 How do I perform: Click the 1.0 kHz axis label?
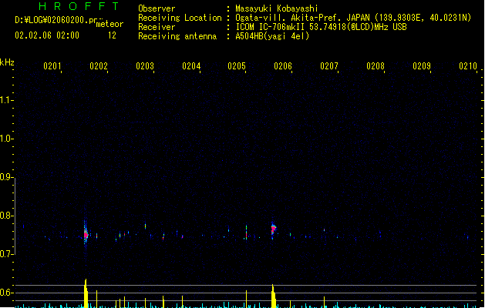coord(6,139)
